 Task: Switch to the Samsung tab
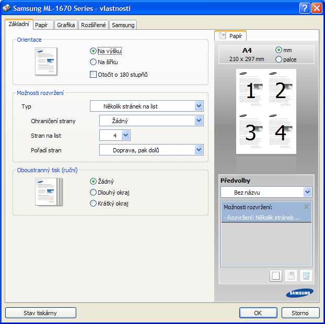[123, 25]
